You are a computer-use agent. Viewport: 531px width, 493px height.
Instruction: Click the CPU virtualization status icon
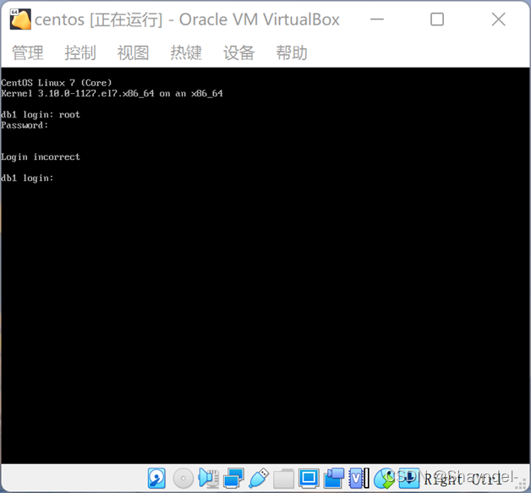tap(359, 478)
